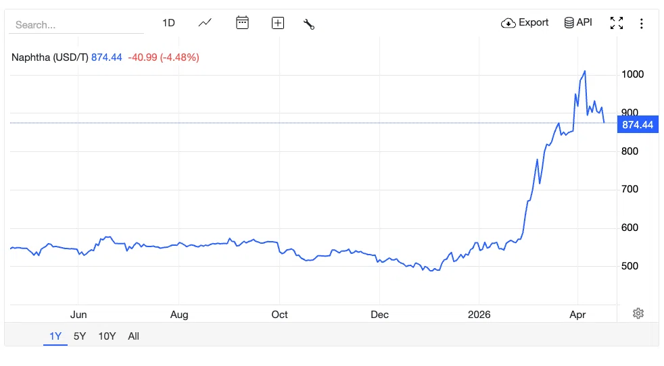Click the 2026 label on time axis

click(479, 315)
